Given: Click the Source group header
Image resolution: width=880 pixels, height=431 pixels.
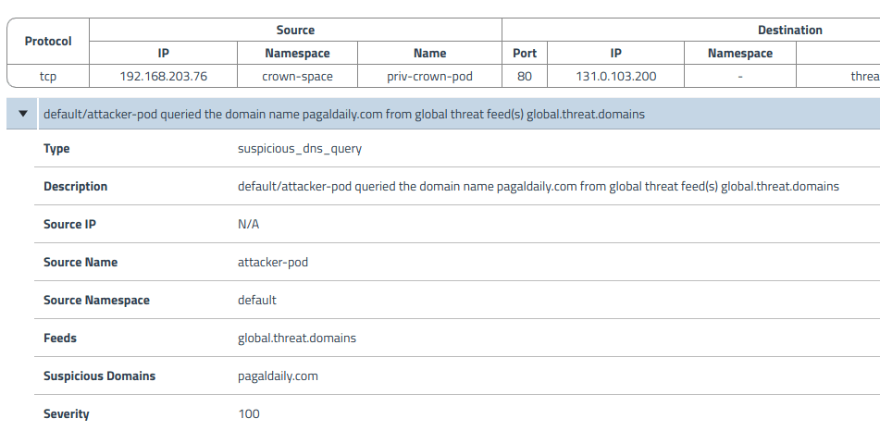Looking at the screenshot, I should [x=295, y=31].
